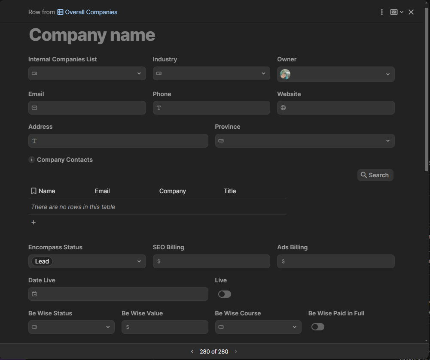Viewport: 430px width, 360px height.
Task: Click the Company column header in contacts
Action: pyautogui.click(x=172, y=191)
